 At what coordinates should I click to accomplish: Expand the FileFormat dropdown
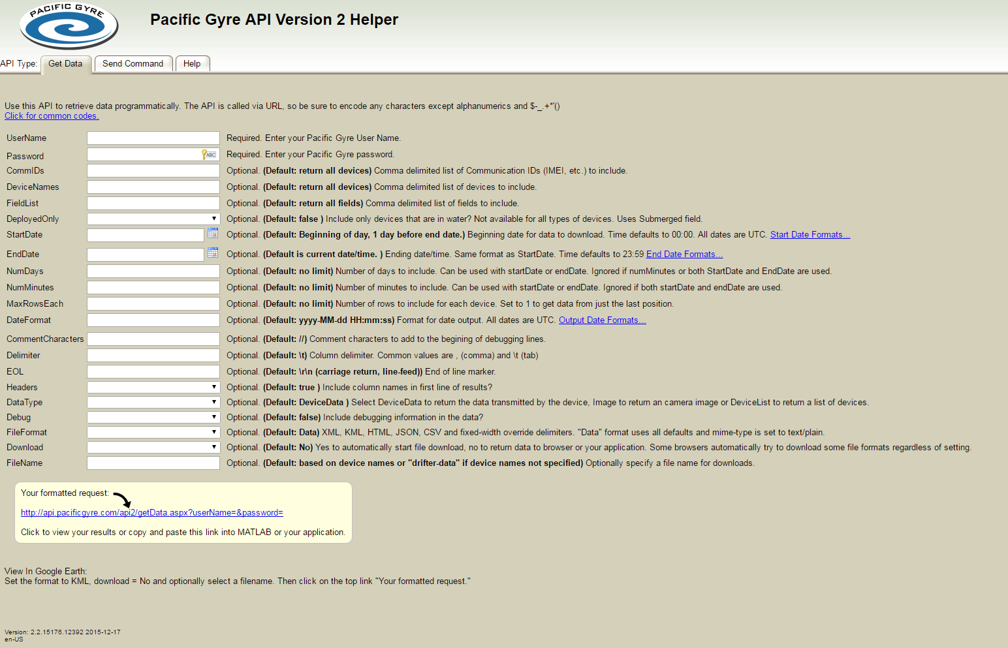[x=153, y=432]
